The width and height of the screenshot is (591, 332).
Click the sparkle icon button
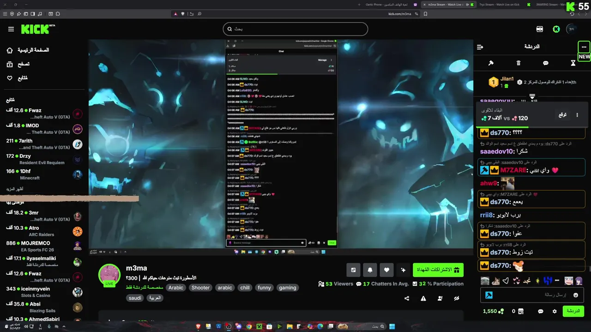pyautogui.click(x=403, y=270)
